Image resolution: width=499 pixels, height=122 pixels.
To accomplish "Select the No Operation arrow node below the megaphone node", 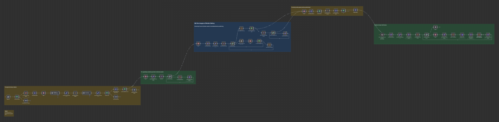I will (x=26, y=100).
